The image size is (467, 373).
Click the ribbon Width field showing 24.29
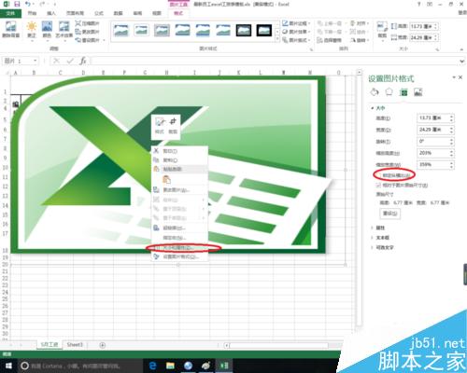coord(424,37)
